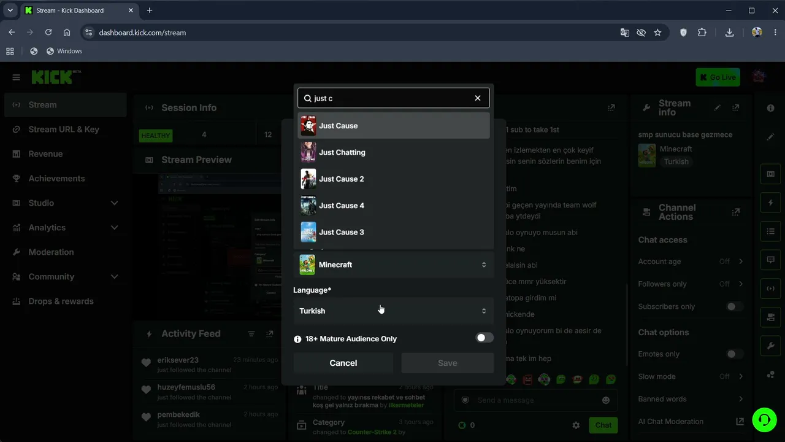785x442 pixels.
Task: Open the Stream page in the sidebar
Action: [66, 105]
